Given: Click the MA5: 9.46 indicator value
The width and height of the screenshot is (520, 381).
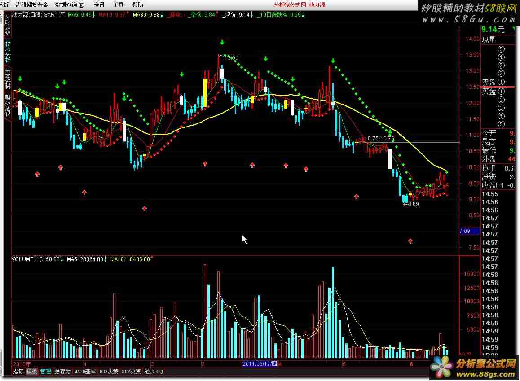Looking at the screenshot, I should (81, 14).
